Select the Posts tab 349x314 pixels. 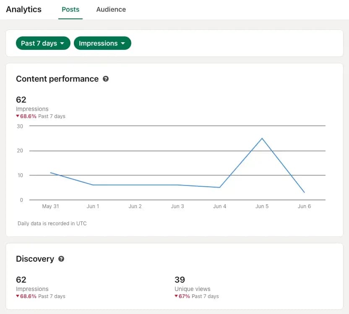click(70, 9)
